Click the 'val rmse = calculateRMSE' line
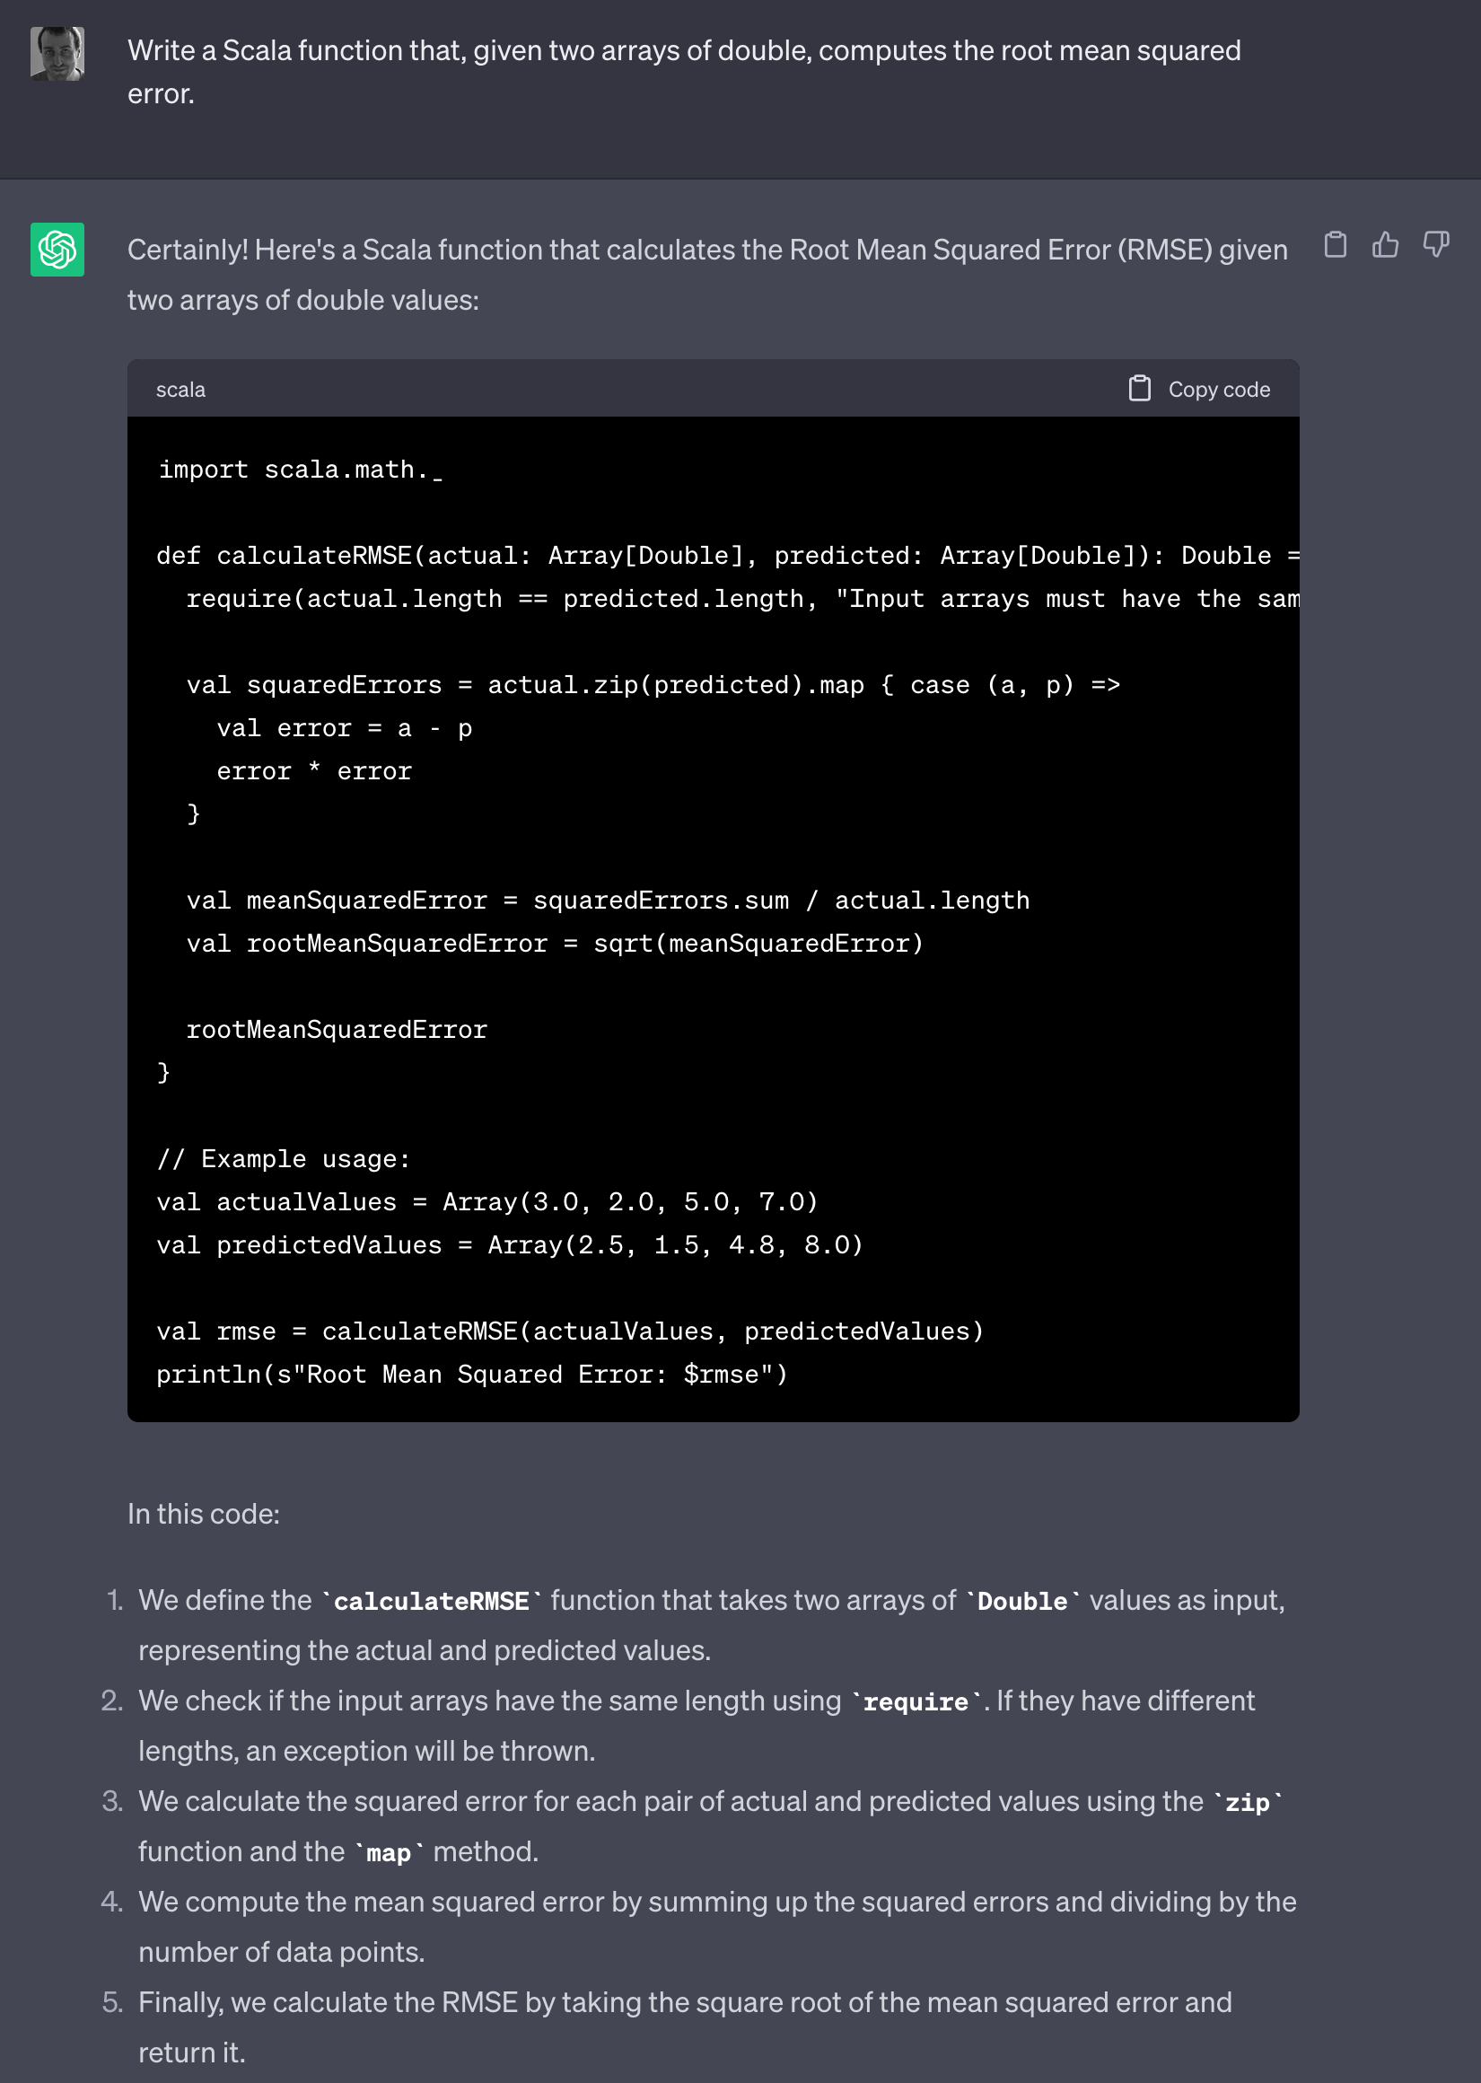The image size is (1481, 2083). [x=570, y=1332]
